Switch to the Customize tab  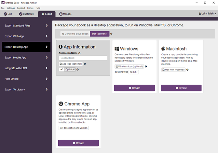tap(26, 14)
